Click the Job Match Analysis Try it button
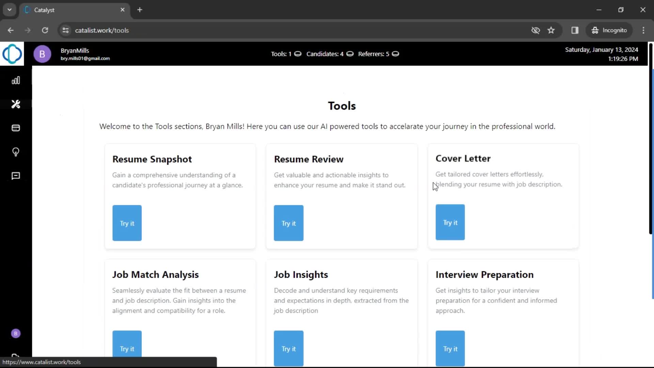 click(x=127, y=348)
